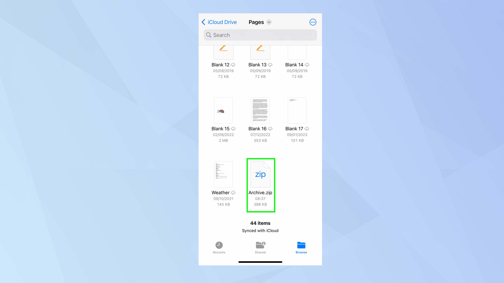Open the Recents tab

click(219, 247)
